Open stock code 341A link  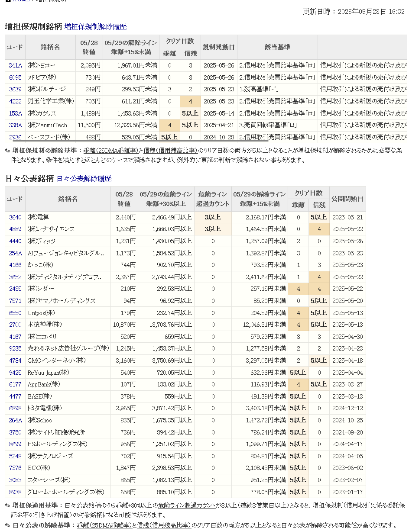[x=15, y=66]
